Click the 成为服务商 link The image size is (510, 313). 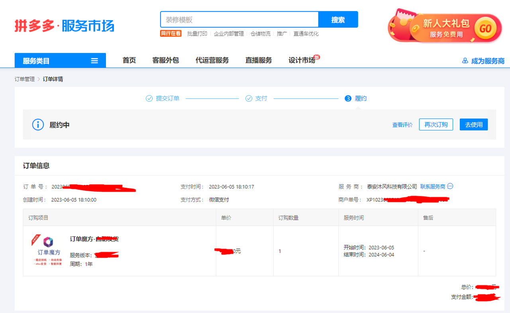488,61
